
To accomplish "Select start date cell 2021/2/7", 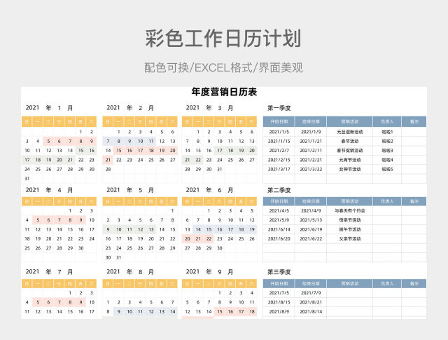I will [x=279, y=151].
